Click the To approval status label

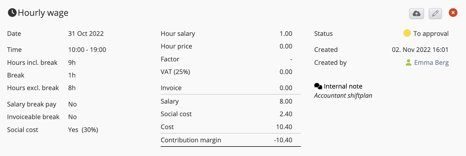pyautogui.click(x=431, y=34)
